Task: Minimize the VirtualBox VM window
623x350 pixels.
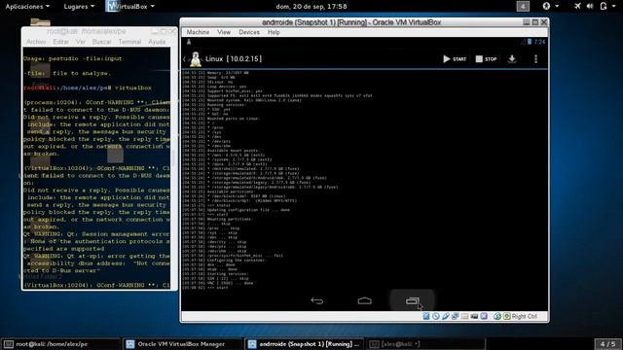Action: click(x=526, y=22)
